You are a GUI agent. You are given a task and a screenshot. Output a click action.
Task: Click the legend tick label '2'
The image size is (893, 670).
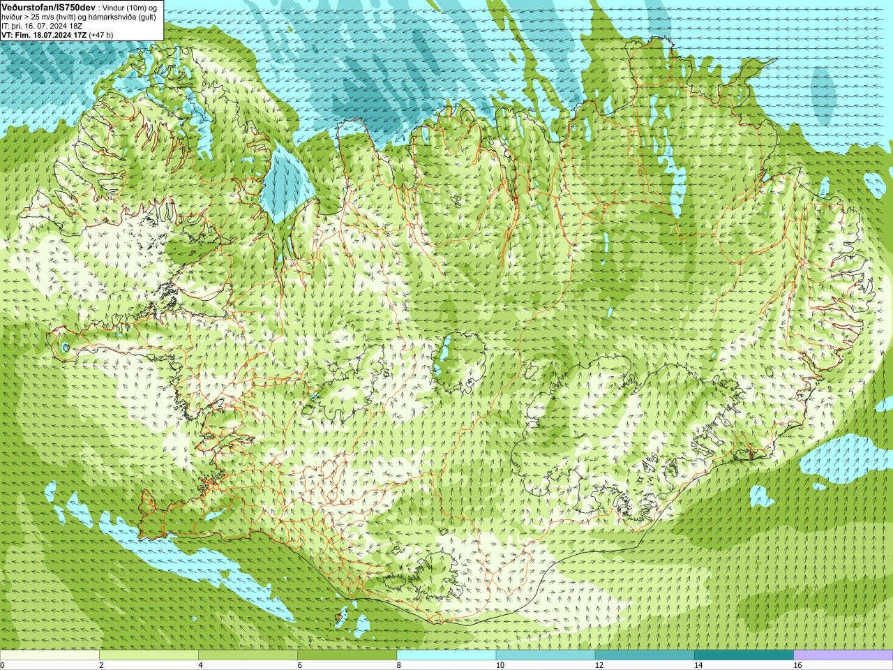pyautogui.click(x=101, y=665)
